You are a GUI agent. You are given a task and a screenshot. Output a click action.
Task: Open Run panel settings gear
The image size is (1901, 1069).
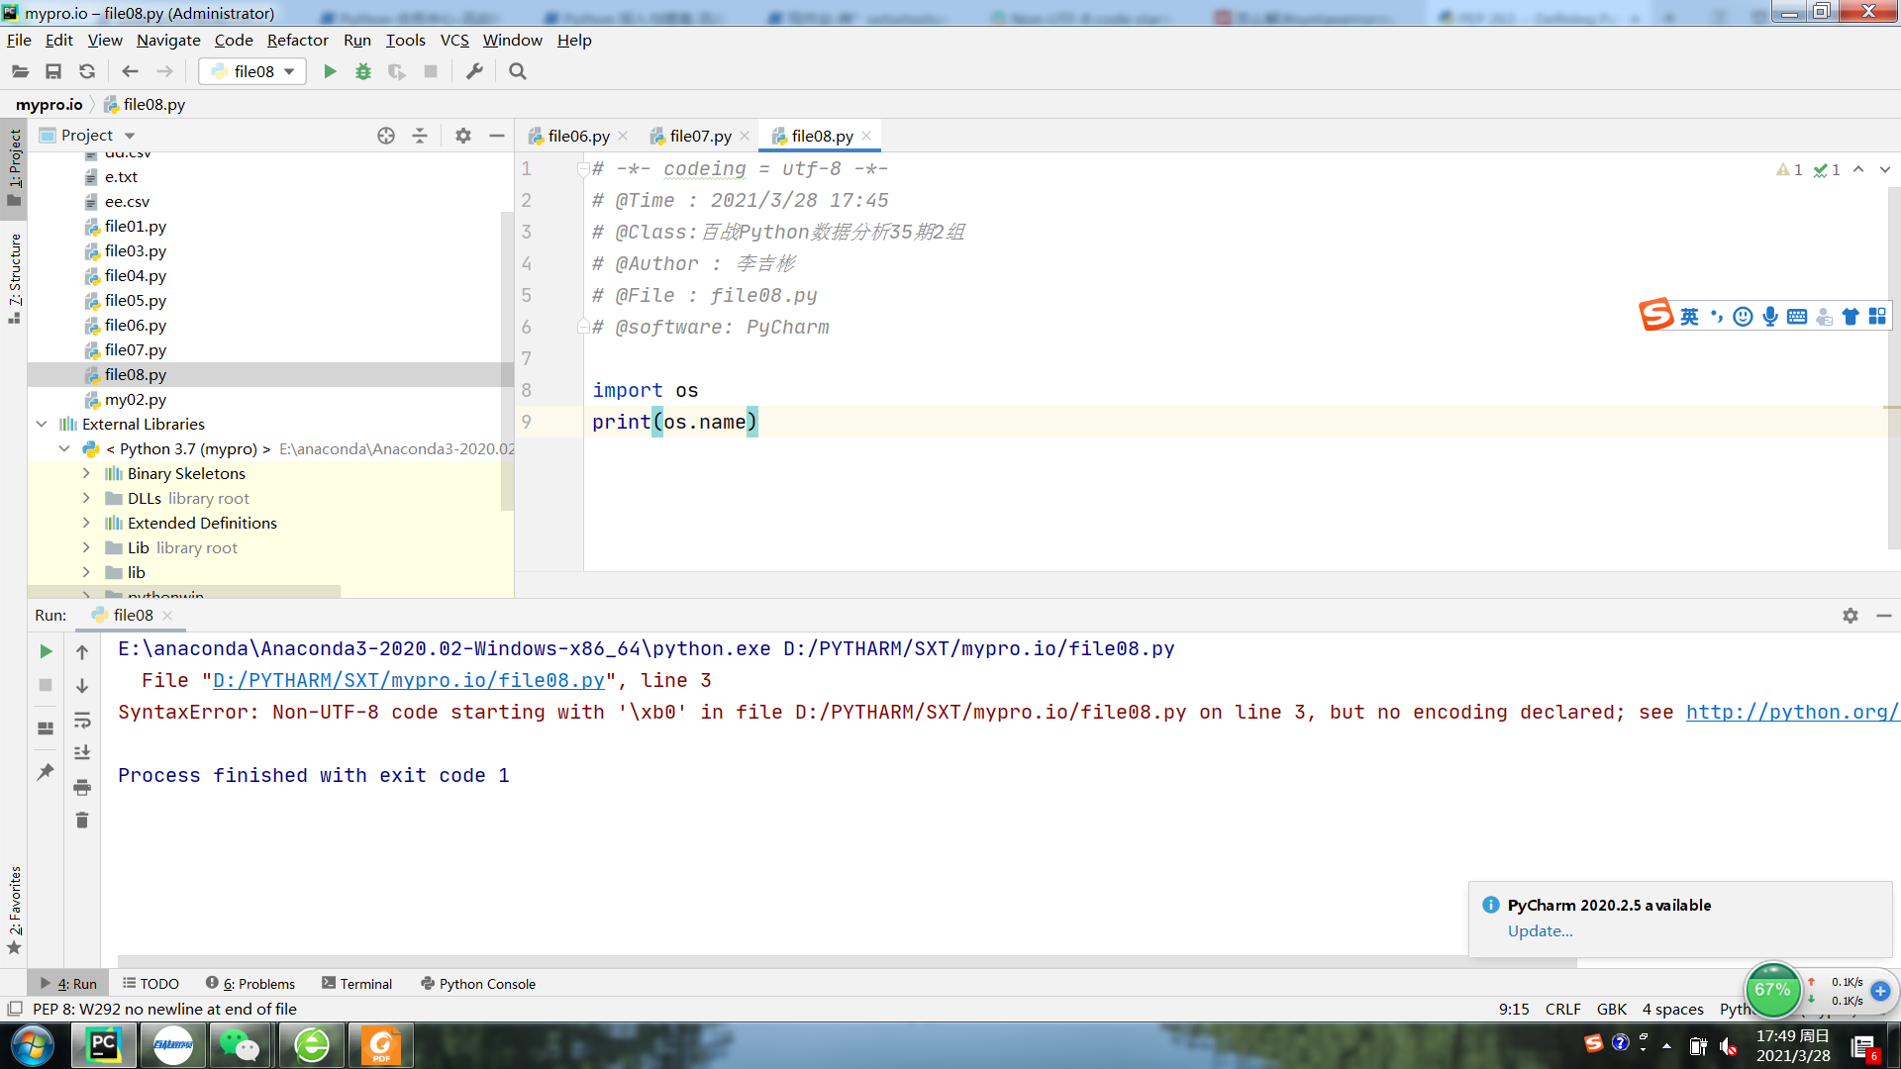[1851, 615]
